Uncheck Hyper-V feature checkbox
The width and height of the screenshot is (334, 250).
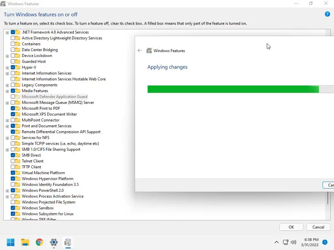tap(13, 67)
